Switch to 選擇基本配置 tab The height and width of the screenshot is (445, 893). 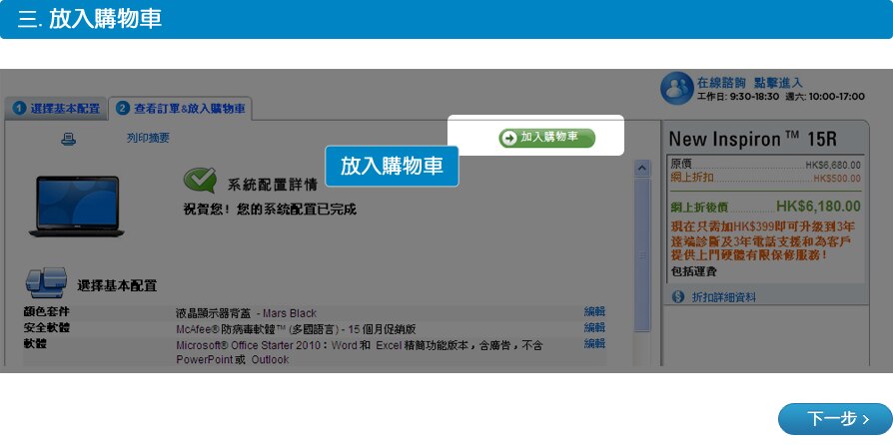click(x=56, y=108)
